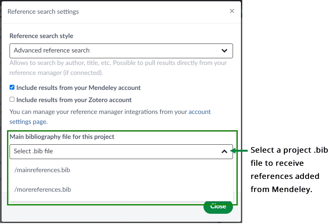
Task: Click the green arrow pointing to dropdown
Action: [x=239, y=151]
